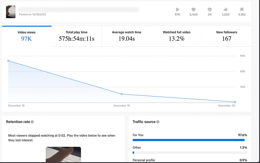Click the bookmark saves icon above 4,182
260x163 pixels.
tap(242, 9)
